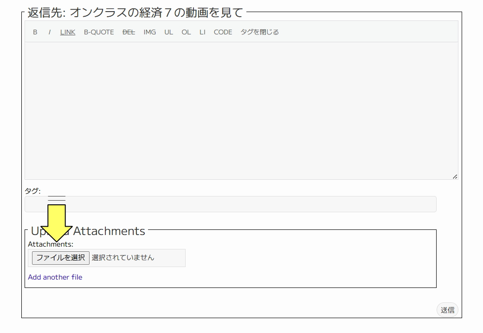The height and width of the screenshot is (333, 483).
Task: Click inside the reply text area
Action: (241, 111)
